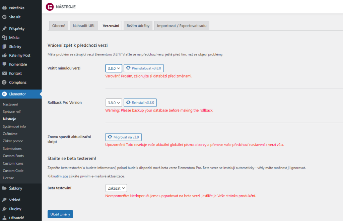Image resolution: width=343 pixels, height=221 pixels.
Task: Click the Příspěvky pin icon
Action: [x=4, y=29]
